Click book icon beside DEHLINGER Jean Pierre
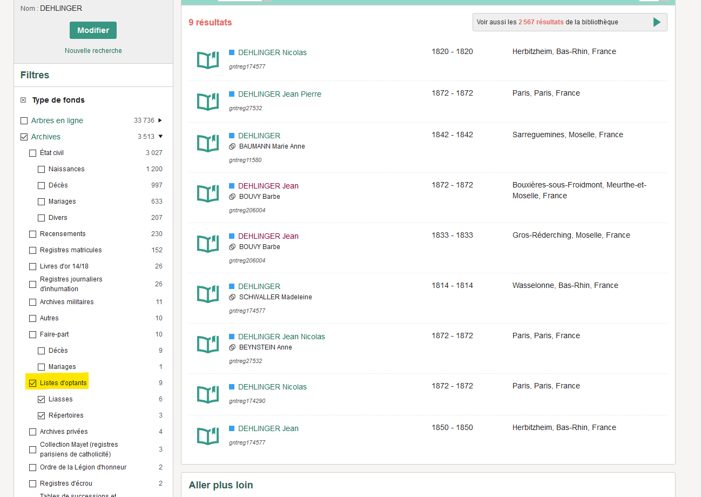Image resolution: width=701 pixels, height=497 pixels. (x=208, y=102)
